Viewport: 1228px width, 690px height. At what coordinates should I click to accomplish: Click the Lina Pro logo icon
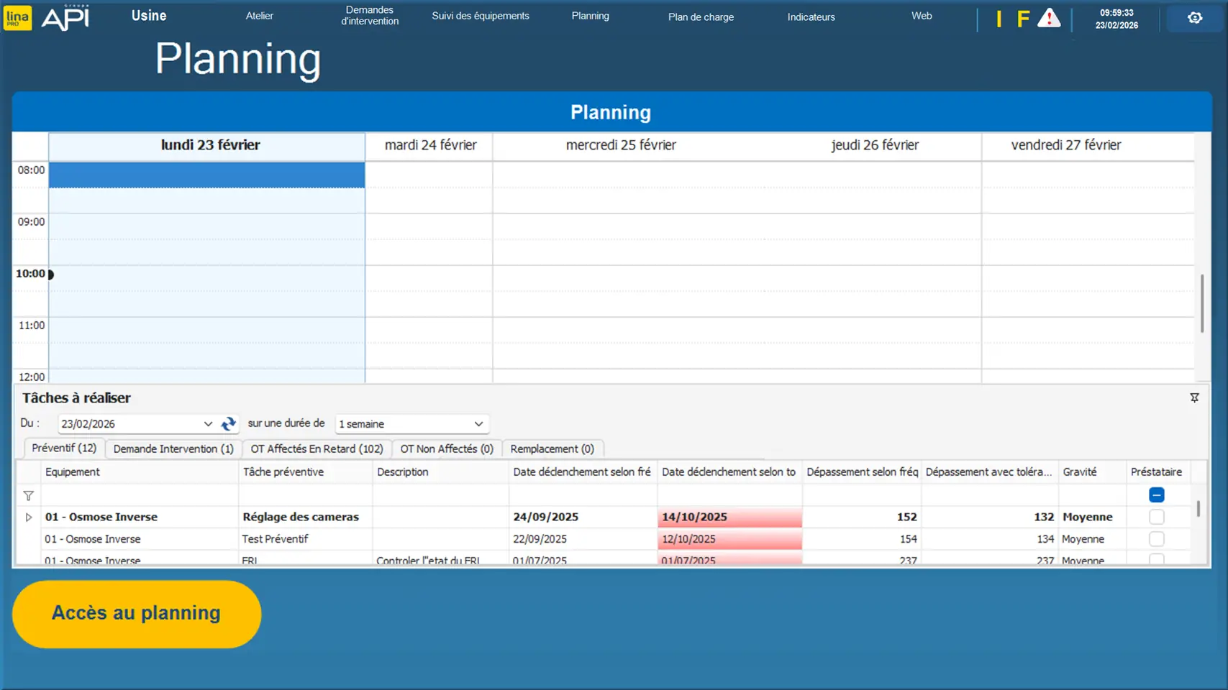(17, 17)
